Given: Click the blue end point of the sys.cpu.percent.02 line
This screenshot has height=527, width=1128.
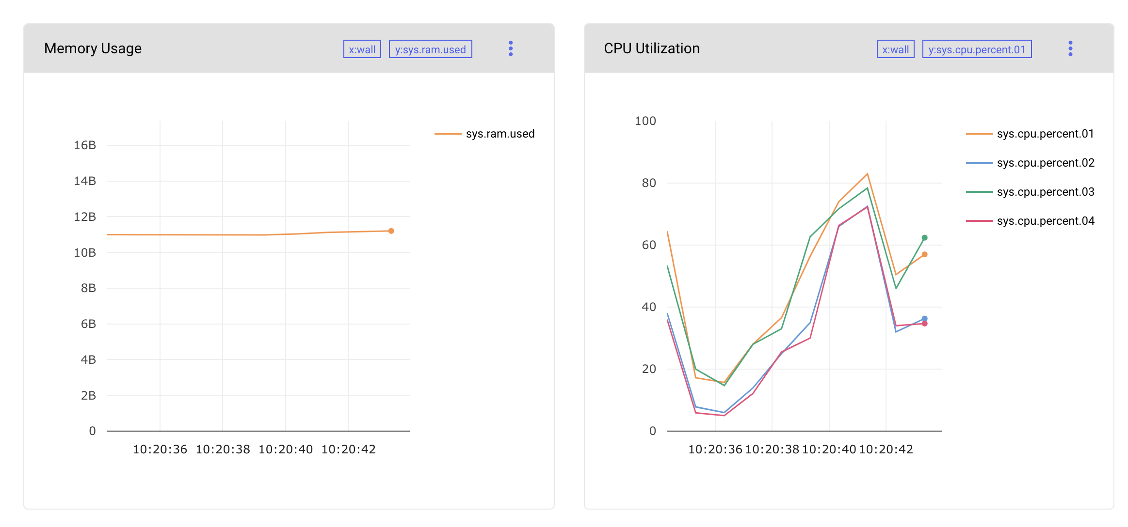Looking at the screenshot, I should pos(924,319).
